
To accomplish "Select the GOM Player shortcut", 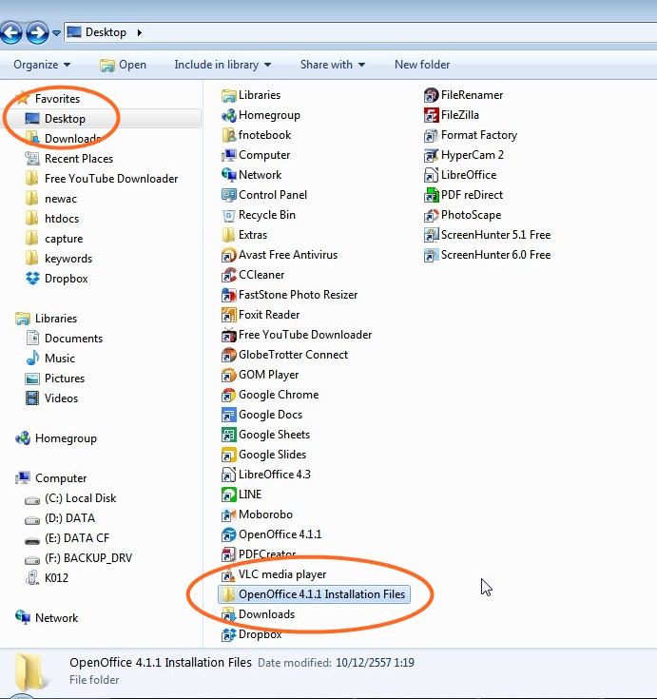I will 261,375.
